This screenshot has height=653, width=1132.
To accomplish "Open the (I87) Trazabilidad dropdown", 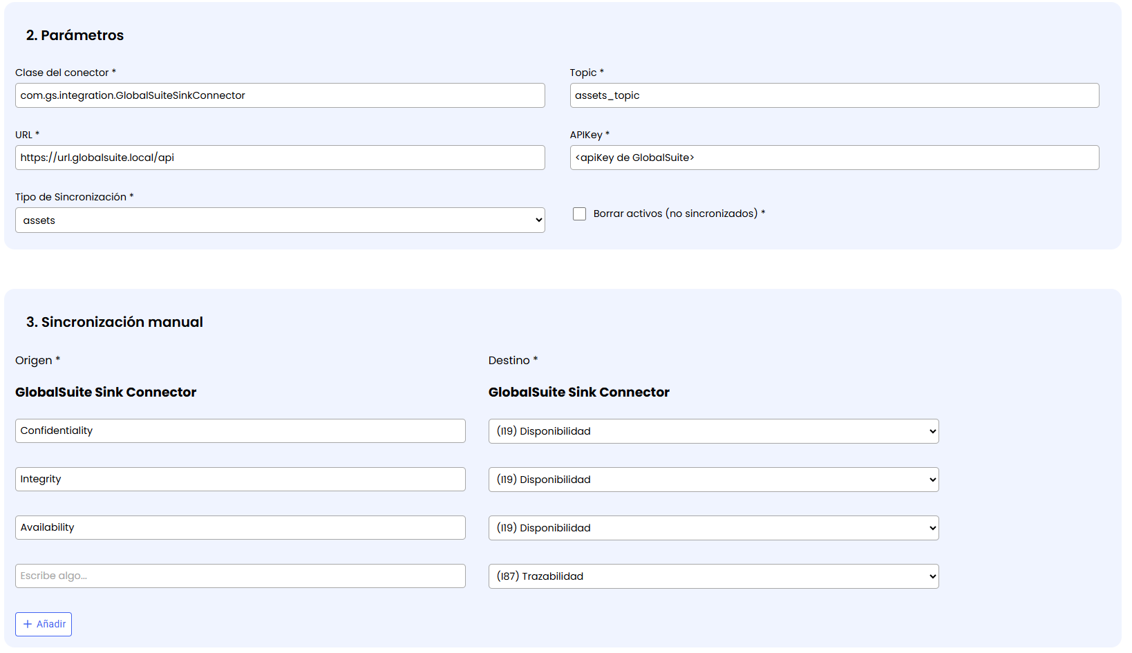I will tap(713, 576).
